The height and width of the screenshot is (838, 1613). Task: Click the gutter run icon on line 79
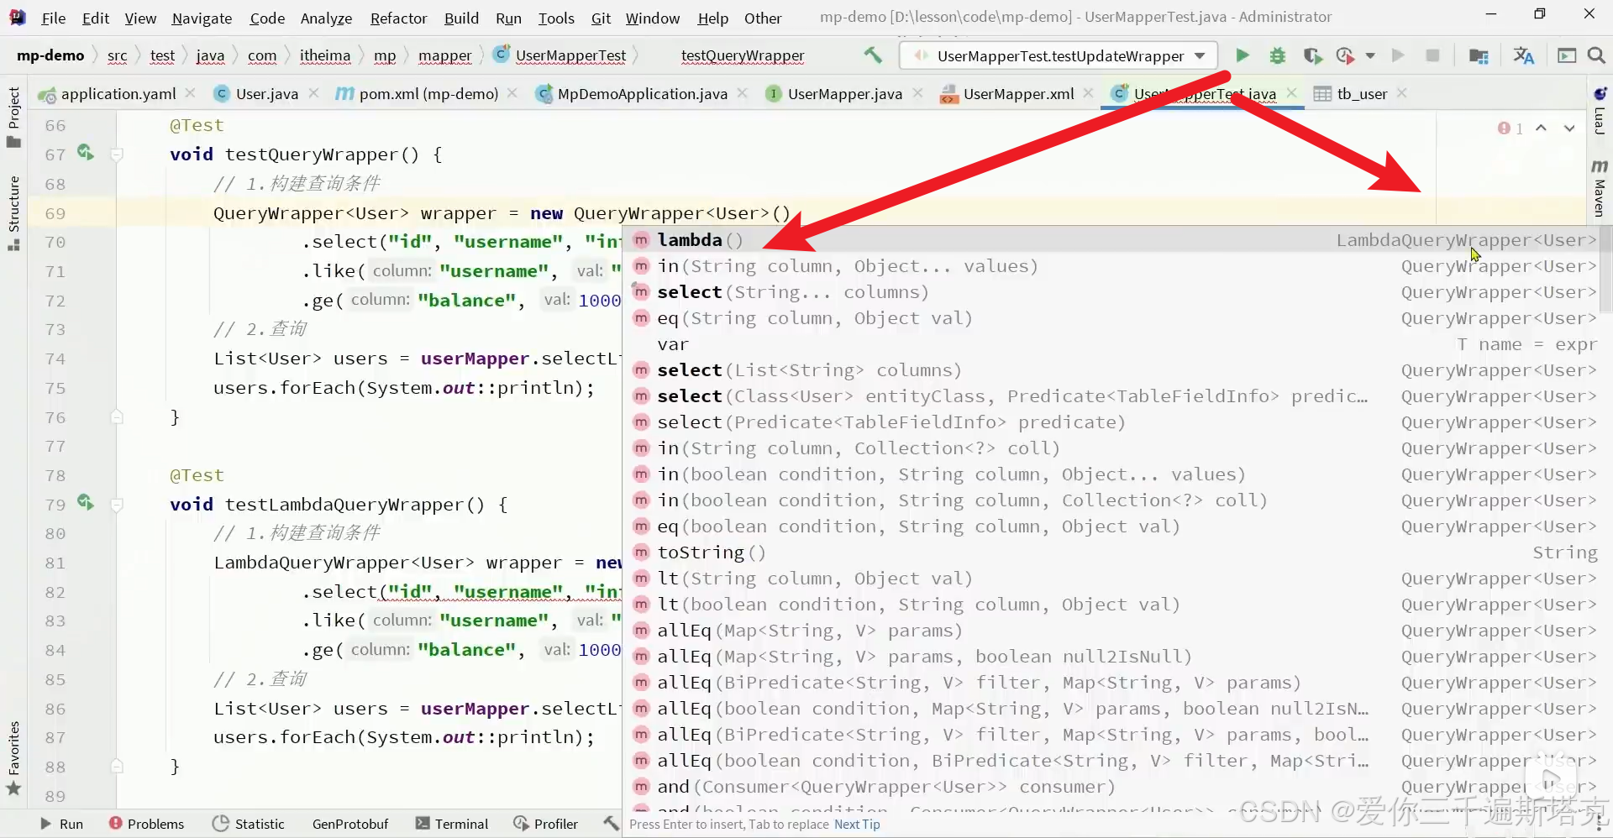[85, 502]
